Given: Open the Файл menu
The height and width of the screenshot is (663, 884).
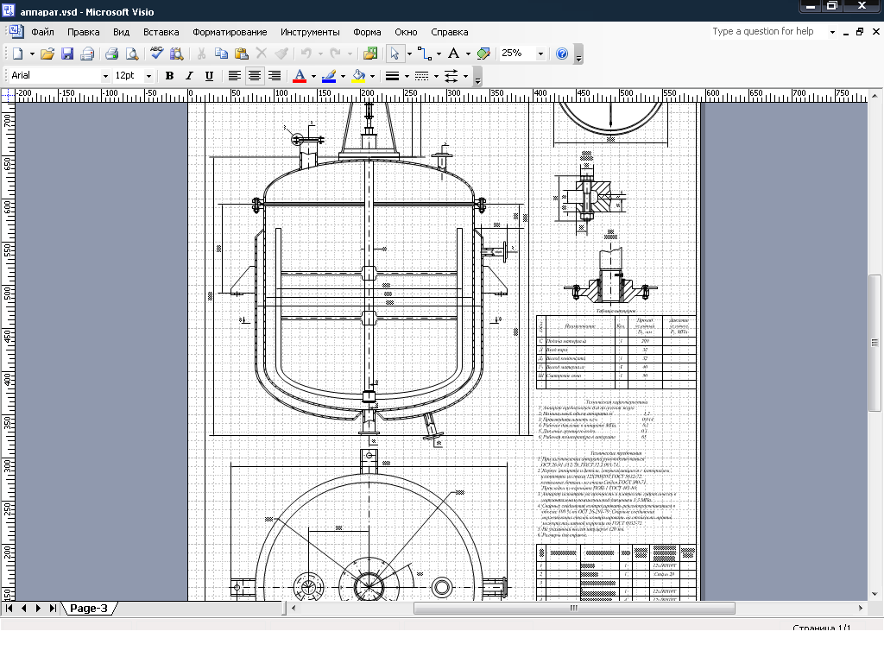Looking at the screenshot, I should point(43,32).
